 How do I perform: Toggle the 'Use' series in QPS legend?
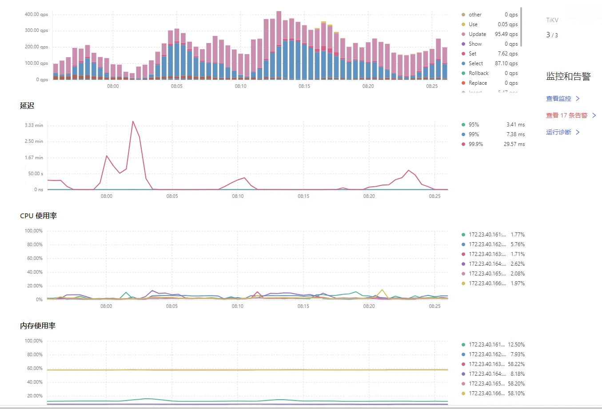point(489,24)
